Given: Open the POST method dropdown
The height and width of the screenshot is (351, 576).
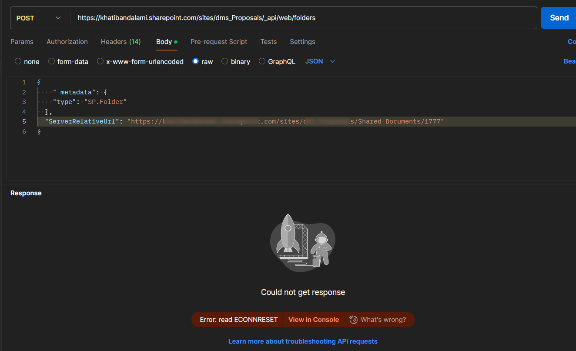Looking at the screenshot, I should click(38, 18).
